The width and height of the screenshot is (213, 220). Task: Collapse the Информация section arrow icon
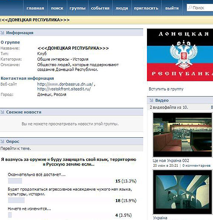3,33
